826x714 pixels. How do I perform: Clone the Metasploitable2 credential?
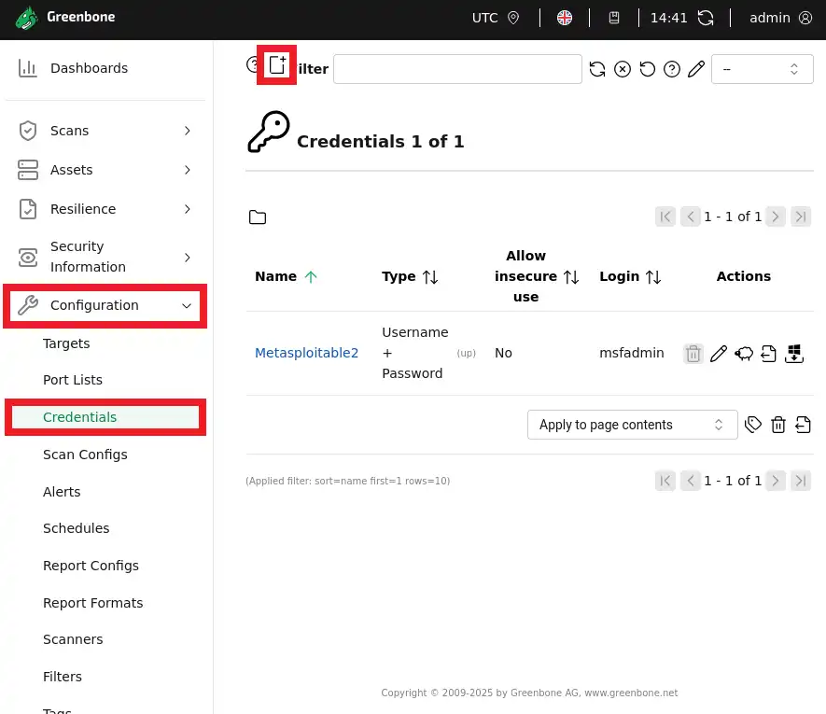click(x=743, y=354)
